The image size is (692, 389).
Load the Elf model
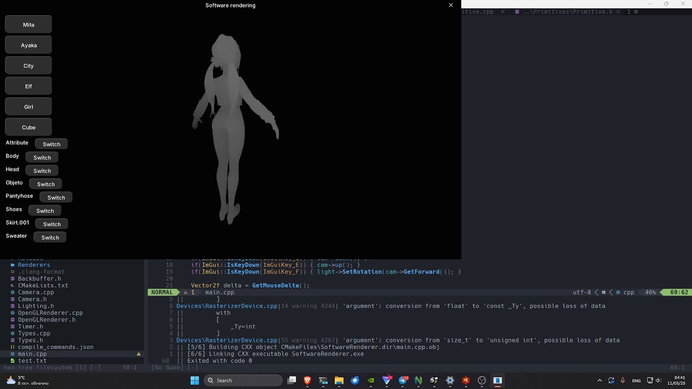[29, 86]
